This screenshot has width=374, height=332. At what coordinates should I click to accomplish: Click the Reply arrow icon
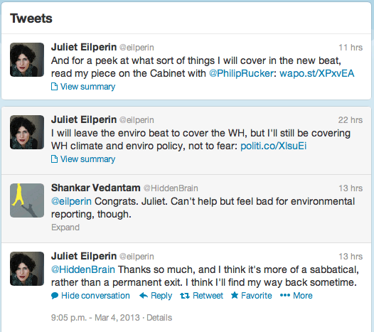[x=144, y=296]
